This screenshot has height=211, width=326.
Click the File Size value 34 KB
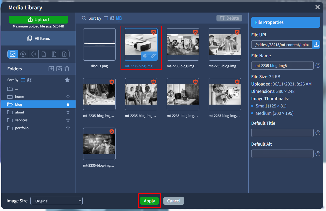(x=274, y=77)
